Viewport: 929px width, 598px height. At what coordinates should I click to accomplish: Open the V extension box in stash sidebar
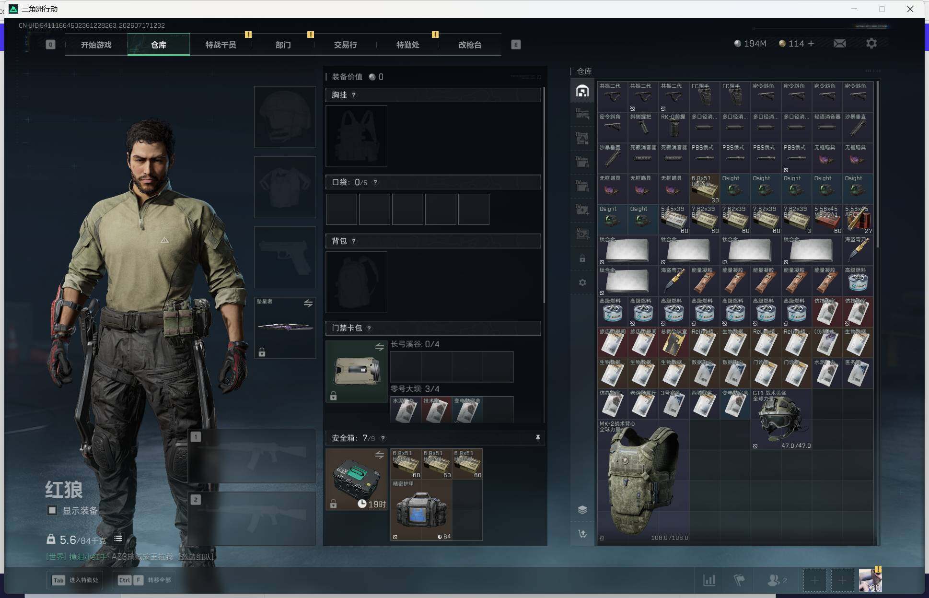pyautogui.click(x=582, y=234)
